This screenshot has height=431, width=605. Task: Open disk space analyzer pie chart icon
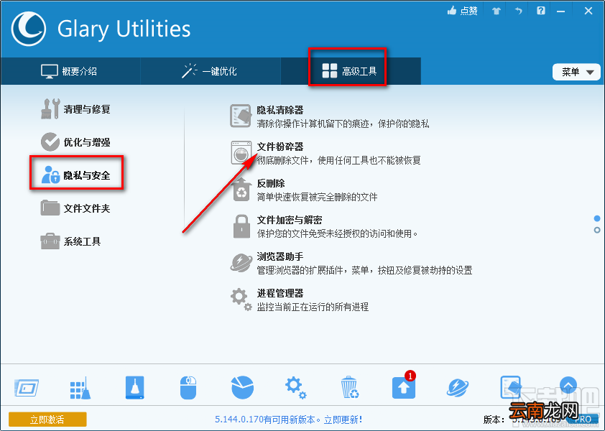[x=242, y=387]
